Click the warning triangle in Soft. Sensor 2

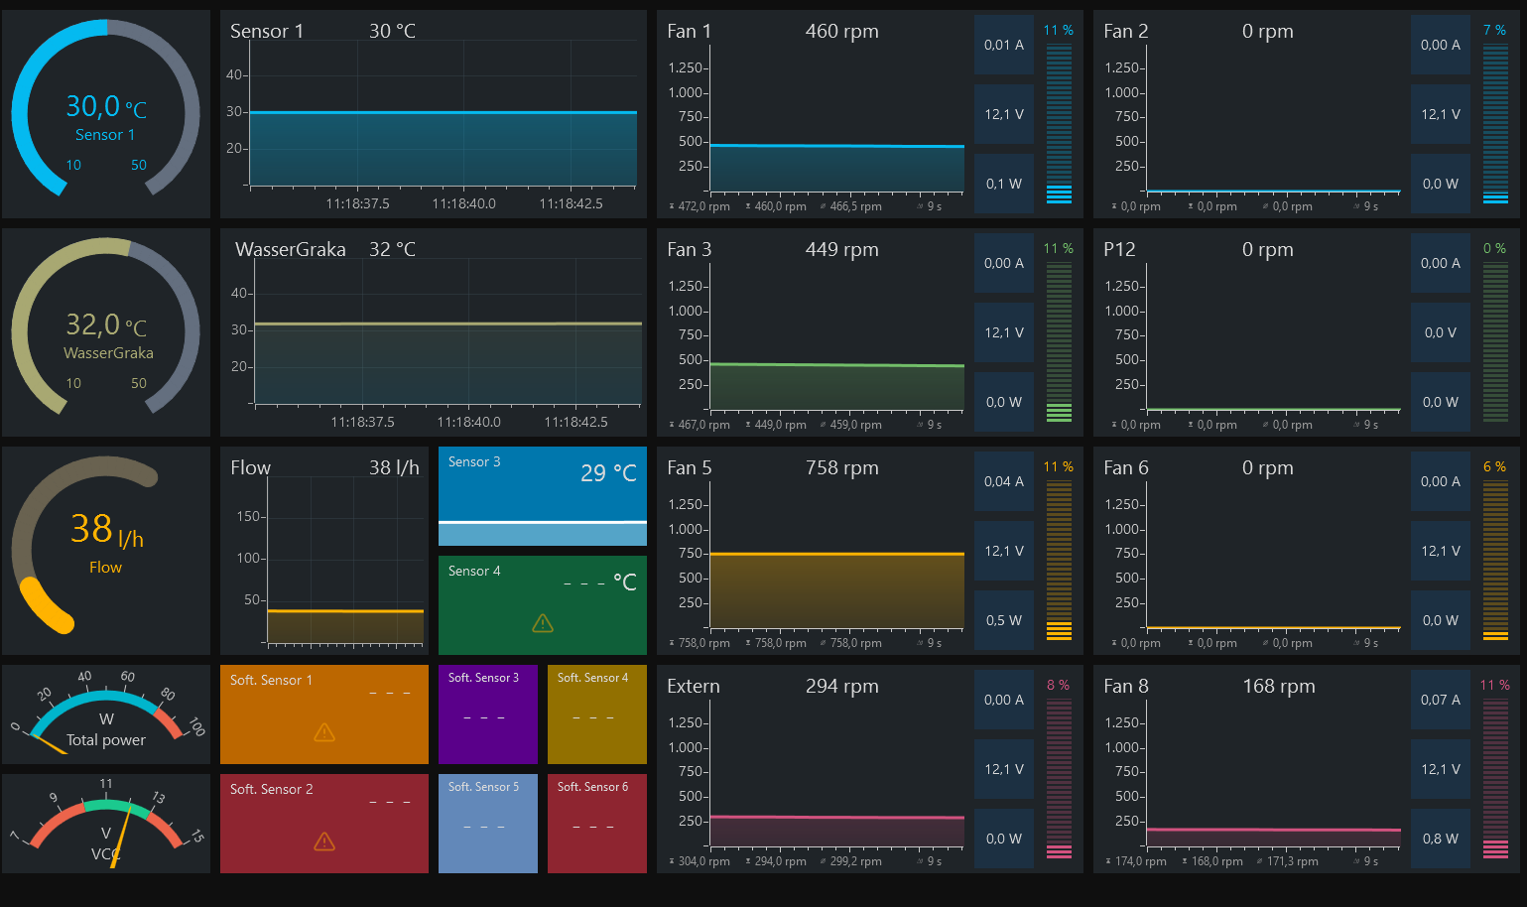click(324, 842)
